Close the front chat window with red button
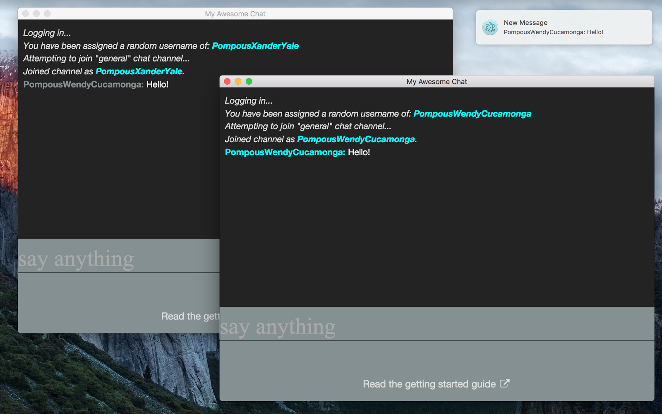The height and width of the screenshot is (414, 662). click(227, 81)
